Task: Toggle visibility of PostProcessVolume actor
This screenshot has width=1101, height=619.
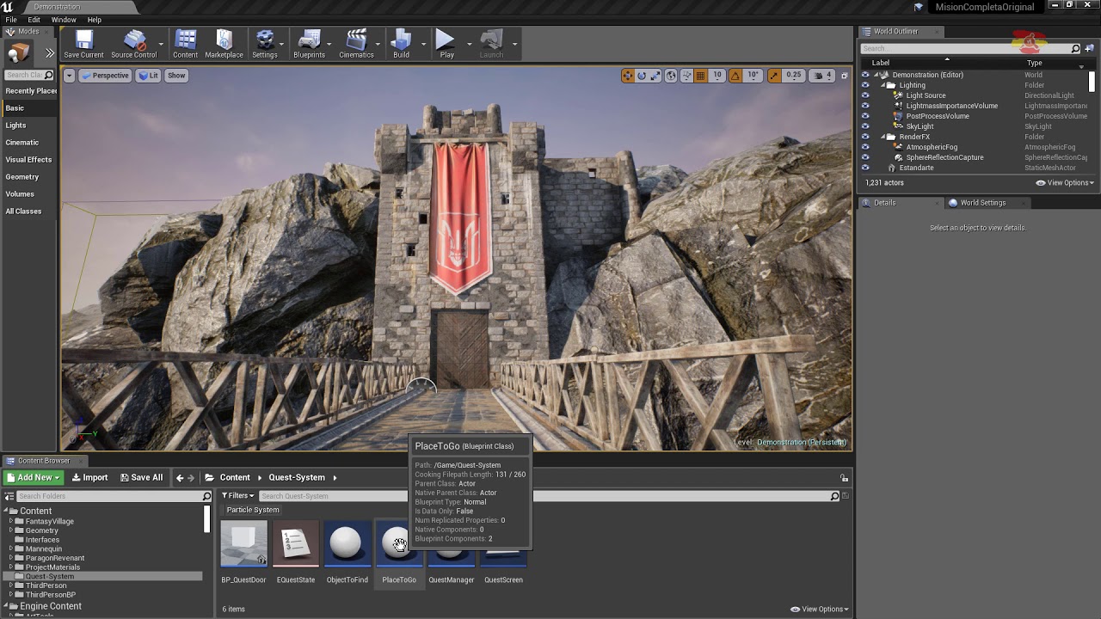Action: click(865, 116)
